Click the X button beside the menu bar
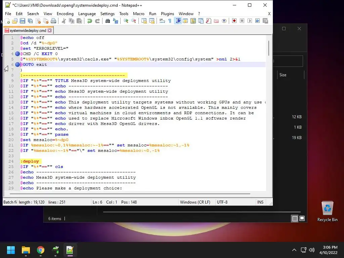Screen dimensions: 344x258 pyautogui.click(x=269, y=13)
